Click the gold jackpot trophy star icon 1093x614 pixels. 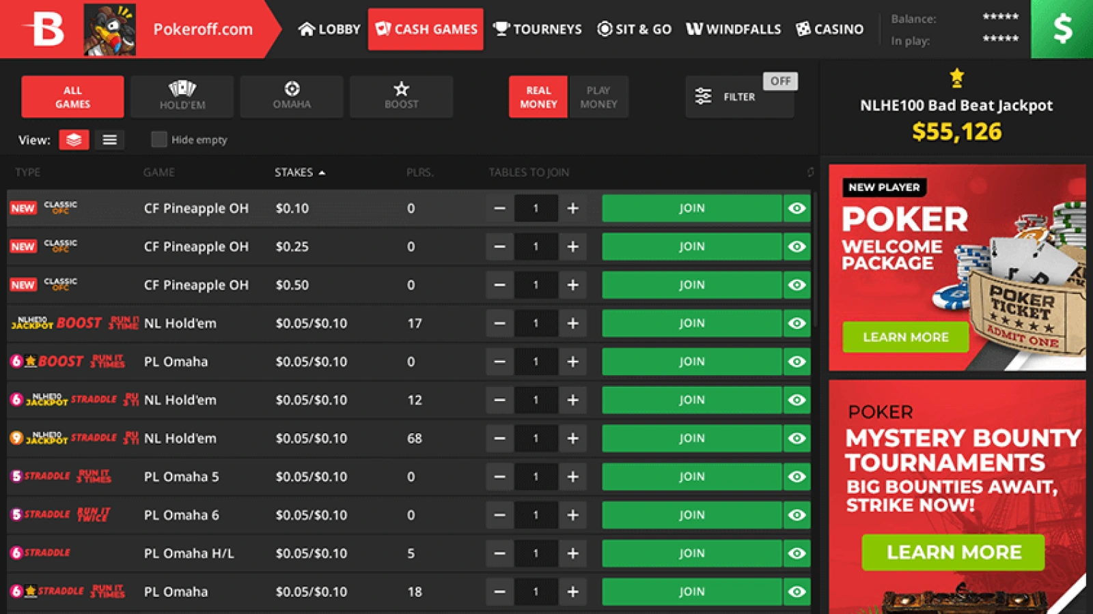click(956, 78)
